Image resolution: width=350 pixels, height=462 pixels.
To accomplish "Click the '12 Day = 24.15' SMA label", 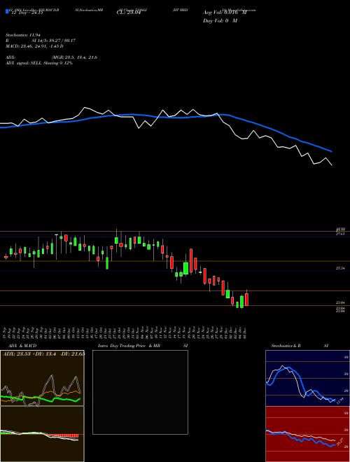I will [x=26, y=13].
